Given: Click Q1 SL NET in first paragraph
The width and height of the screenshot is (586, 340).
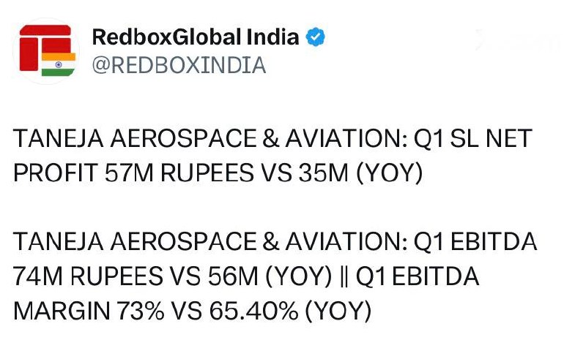Looking at the screenshot, I should (472, 138).
